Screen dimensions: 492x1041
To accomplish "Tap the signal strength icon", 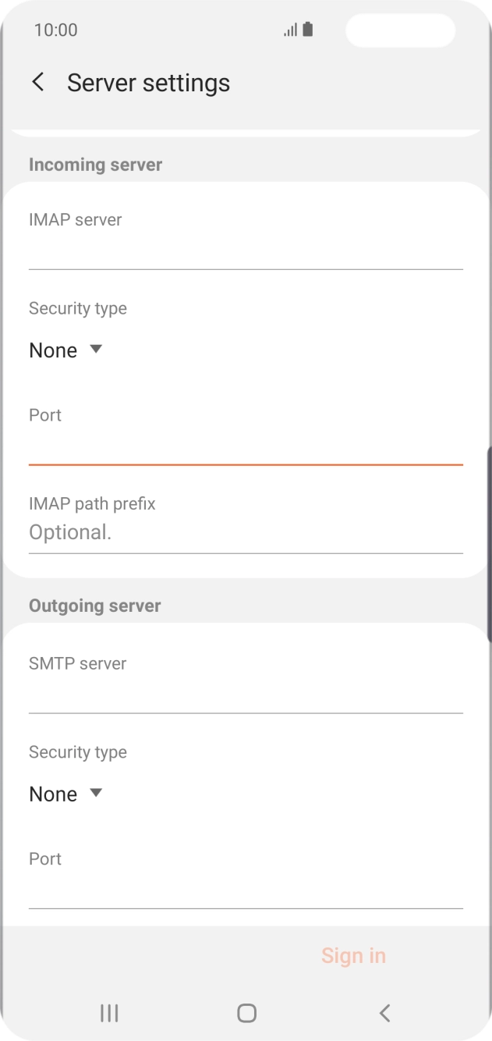I will pos(288,30).
